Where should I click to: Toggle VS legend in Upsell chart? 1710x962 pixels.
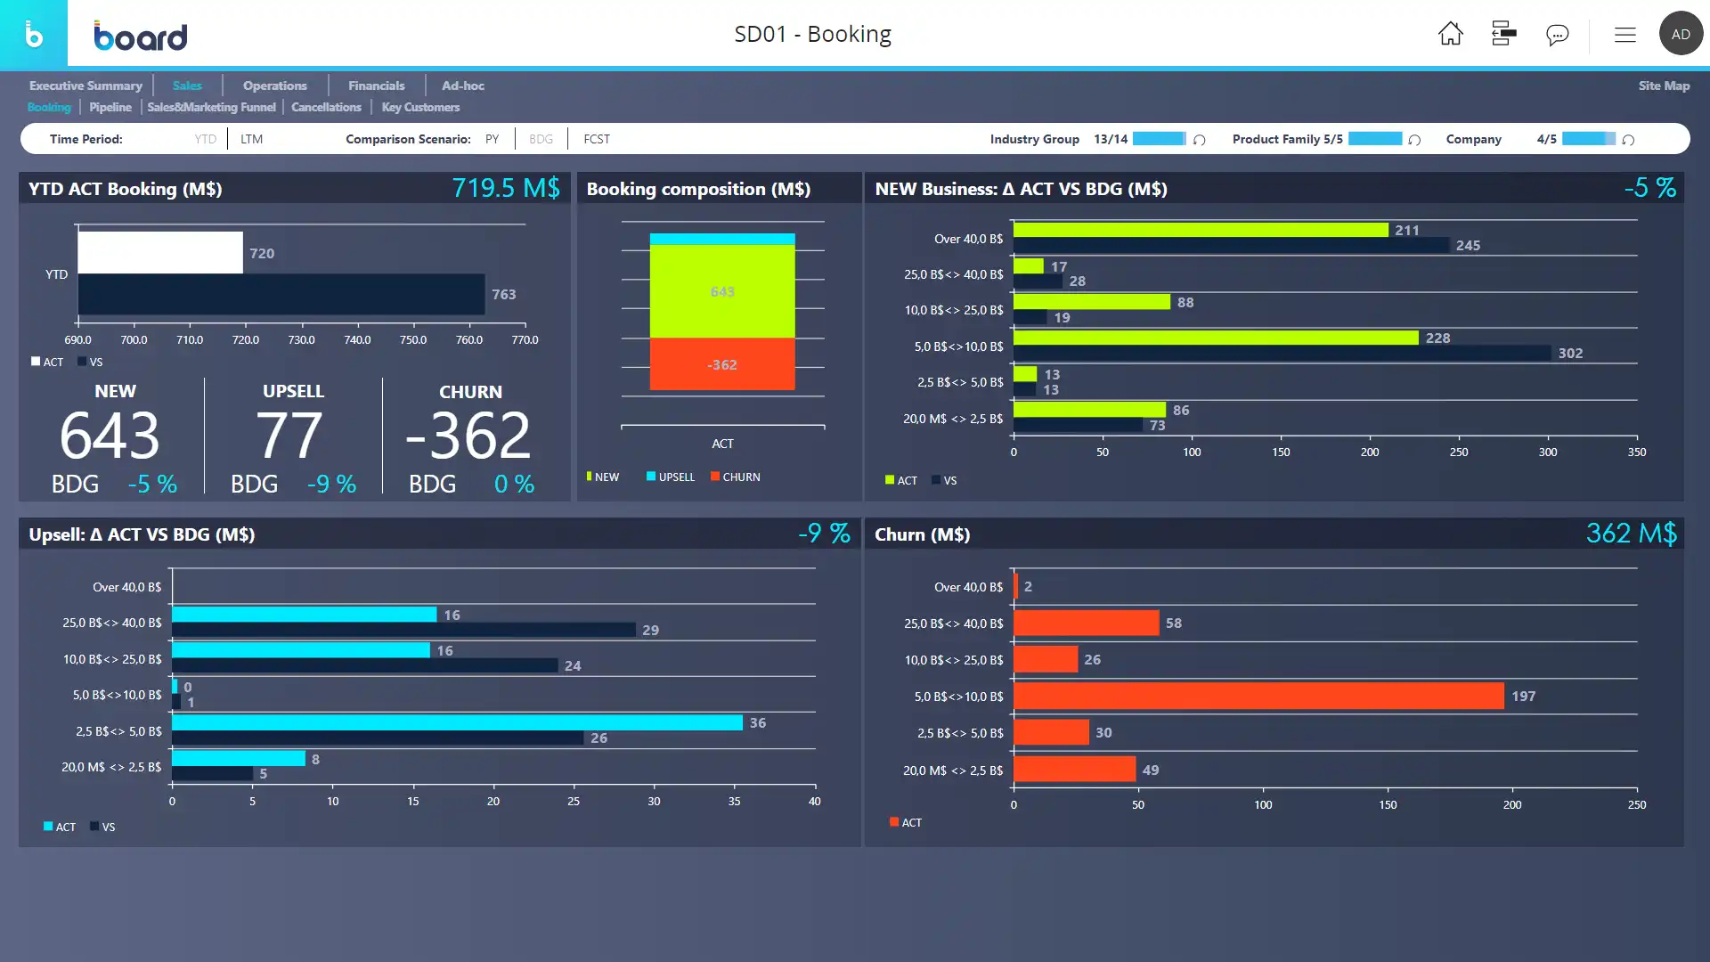102,827
